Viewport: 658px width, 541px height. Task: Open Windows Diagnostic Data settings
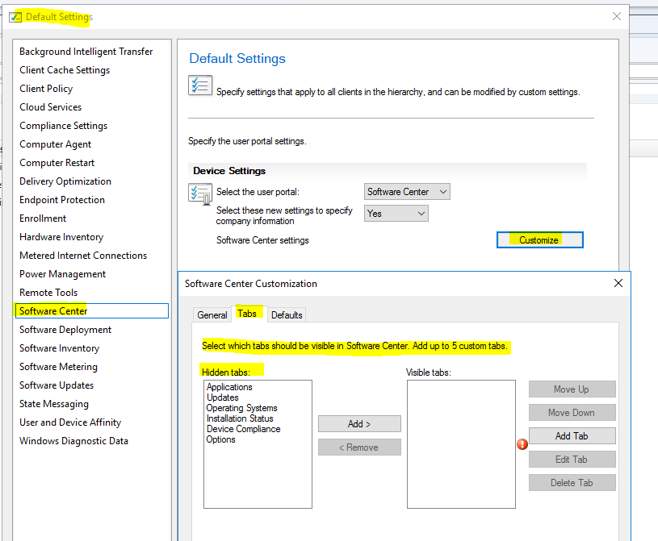tap(73, 441)
